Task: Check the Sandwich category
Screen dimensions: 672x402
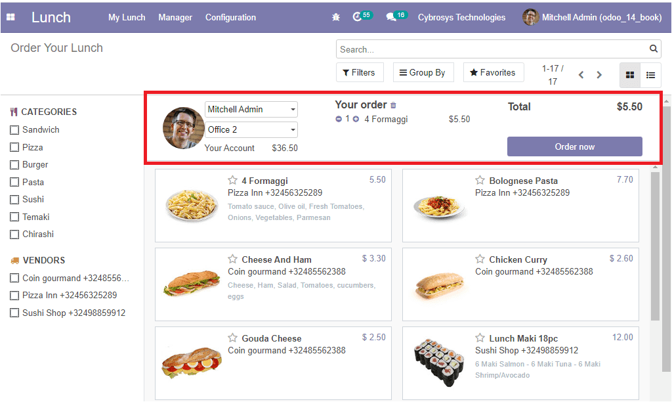Action: pos(14,129)
